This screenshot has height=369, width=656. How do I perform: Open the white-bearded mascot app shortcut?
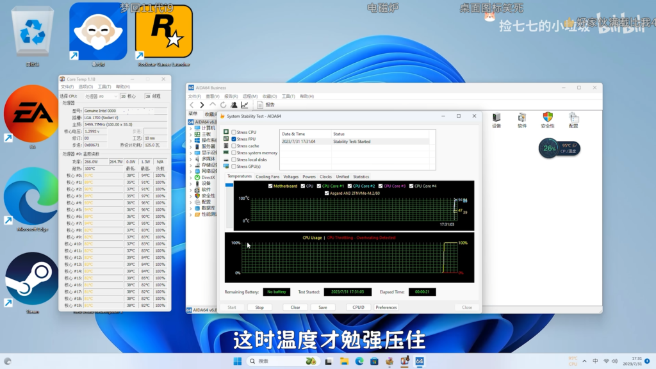point(98,32)
